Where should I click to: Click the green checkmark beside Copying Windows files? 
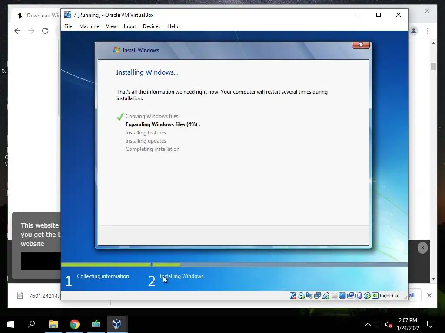click(120, 116)
